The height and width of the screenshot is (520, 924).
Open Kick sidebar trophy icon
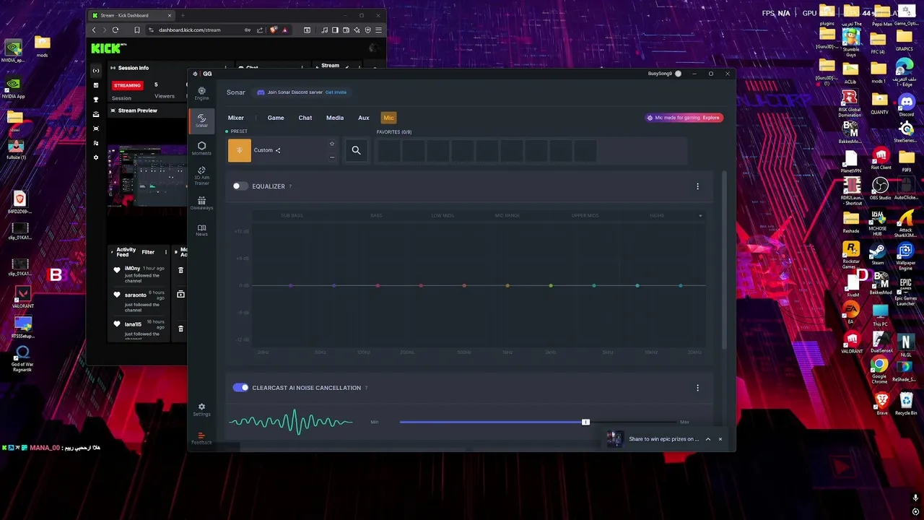(96, 100)
